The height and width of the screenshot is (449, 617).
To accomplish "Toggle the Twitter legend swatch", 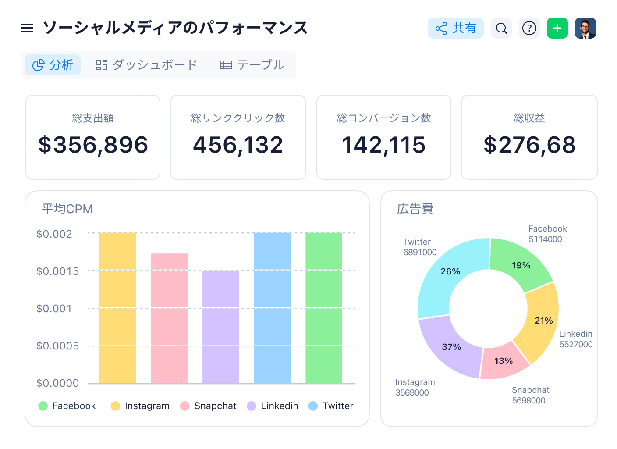I will coord(313,406).
